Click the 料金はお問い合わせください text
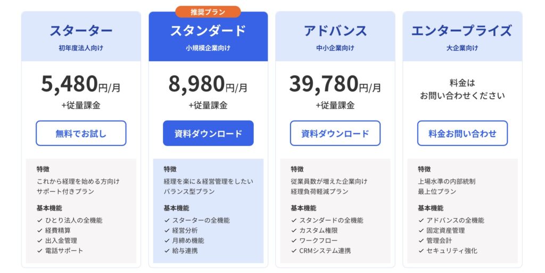This screenshot has width=545, height=273. pos(462,89)
